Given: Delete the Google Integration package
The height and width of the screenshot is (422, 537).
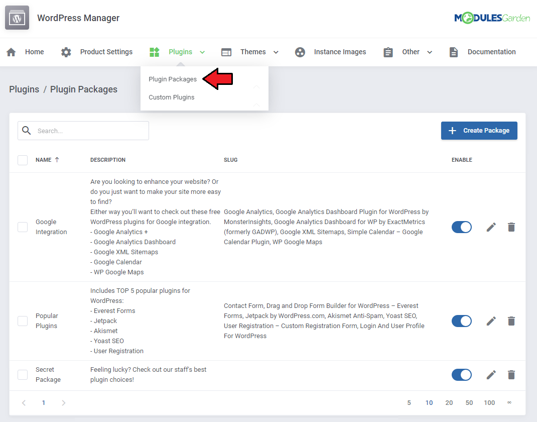Looking at the screenshot, I should tap(511, 227).
